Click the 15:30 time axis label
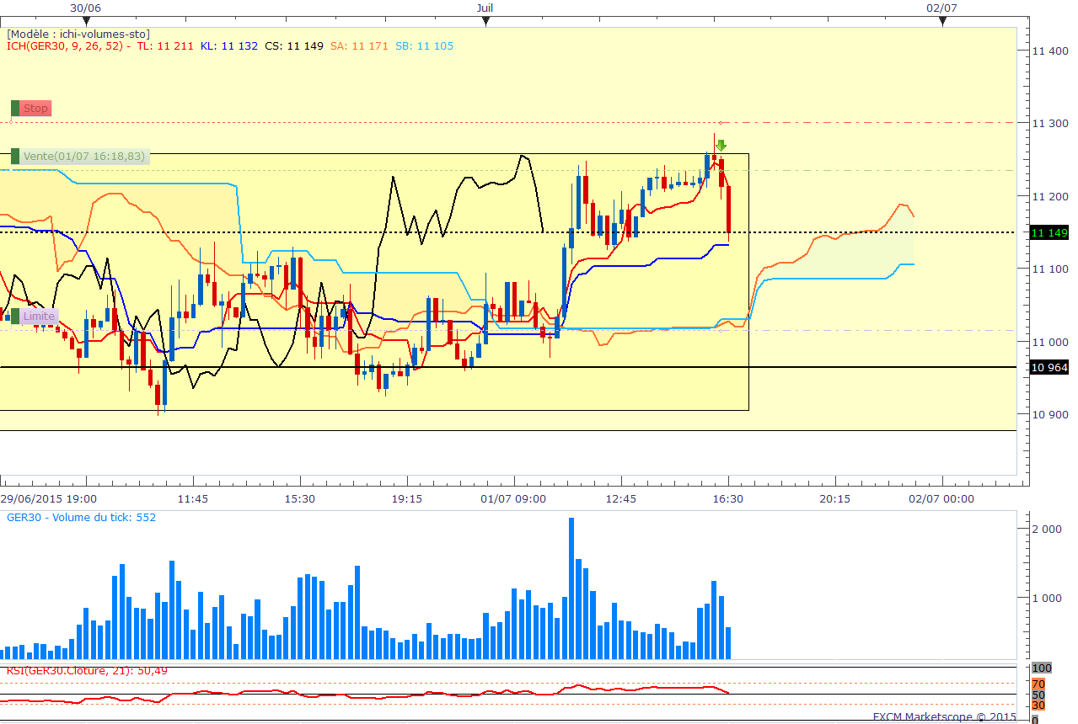Image resolution: width=1078 pixels, height=724 pixels. (x=299, y=499)
